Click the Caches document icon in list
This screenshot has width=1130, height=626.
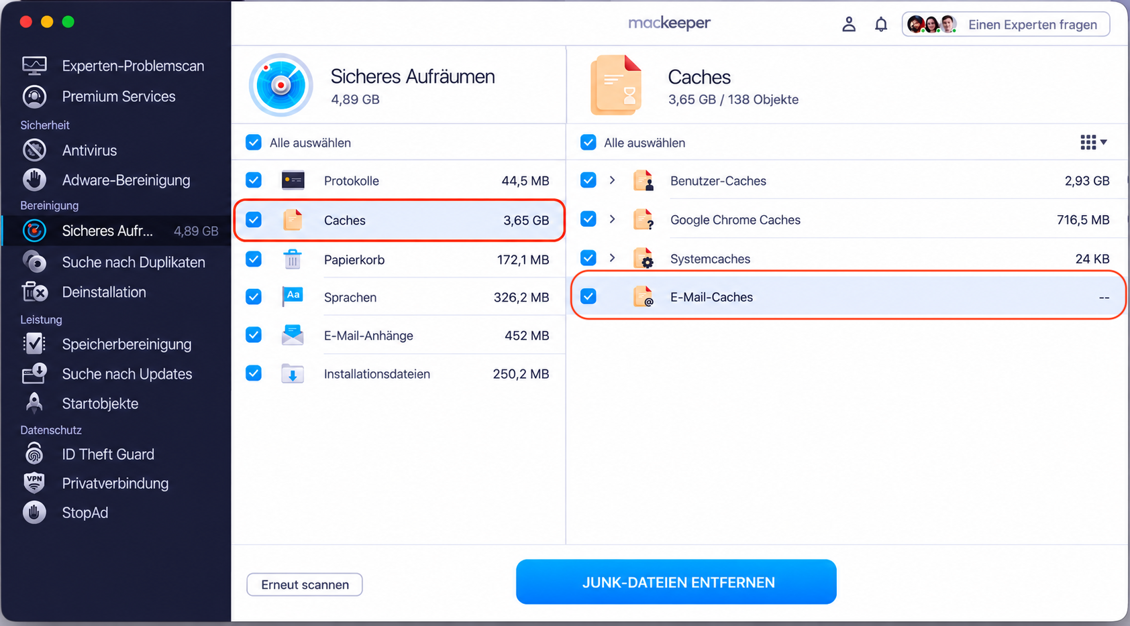click(x=293, y=220)
